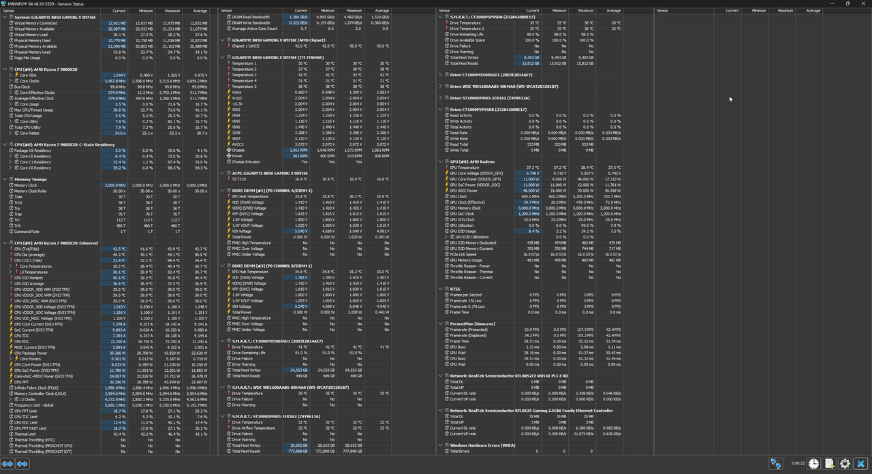Collapse the GPU [#0]: AMD Radeon section

(441, 162)
